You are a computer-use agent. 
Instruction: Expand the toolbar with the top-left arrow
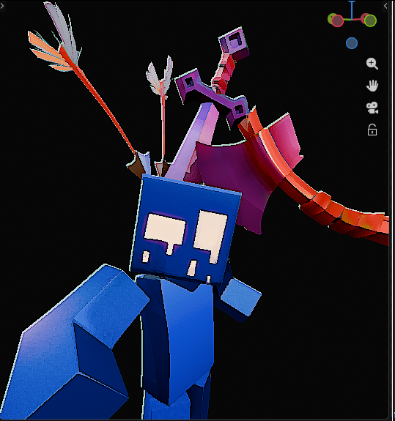tap(2, 6)
